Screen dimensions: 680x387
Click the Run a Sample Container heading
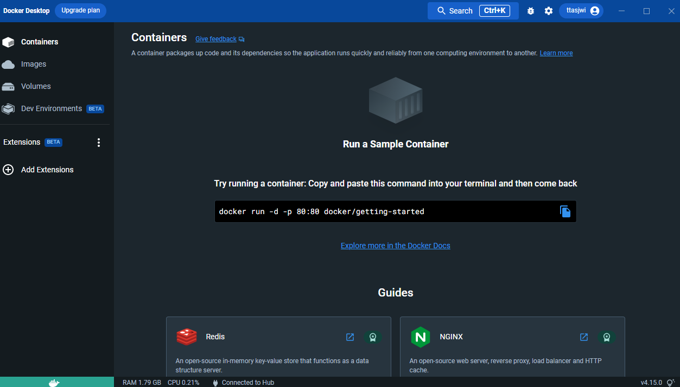tap(396, 144)
